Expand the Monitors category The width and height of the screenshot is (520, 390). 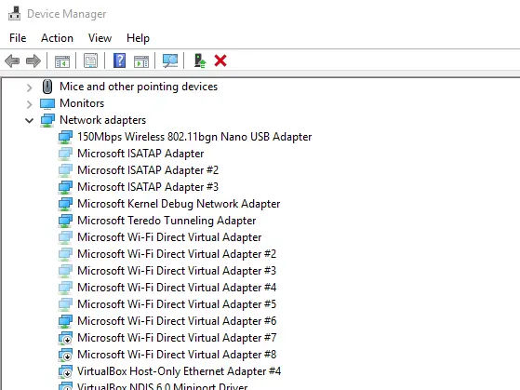(29, 104)
